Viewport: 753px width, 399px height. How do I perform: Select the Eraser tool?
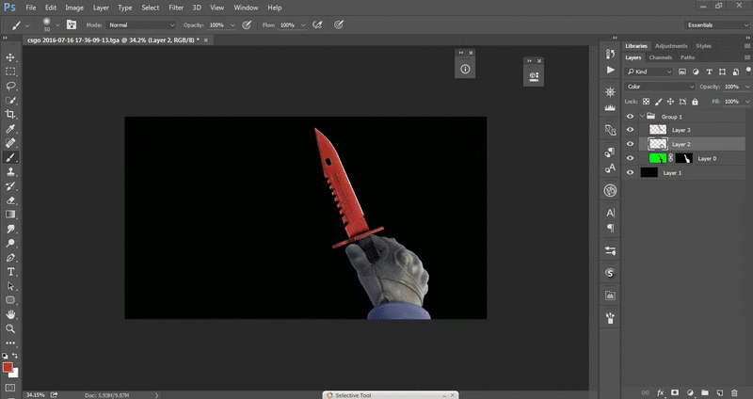[10, 200]
